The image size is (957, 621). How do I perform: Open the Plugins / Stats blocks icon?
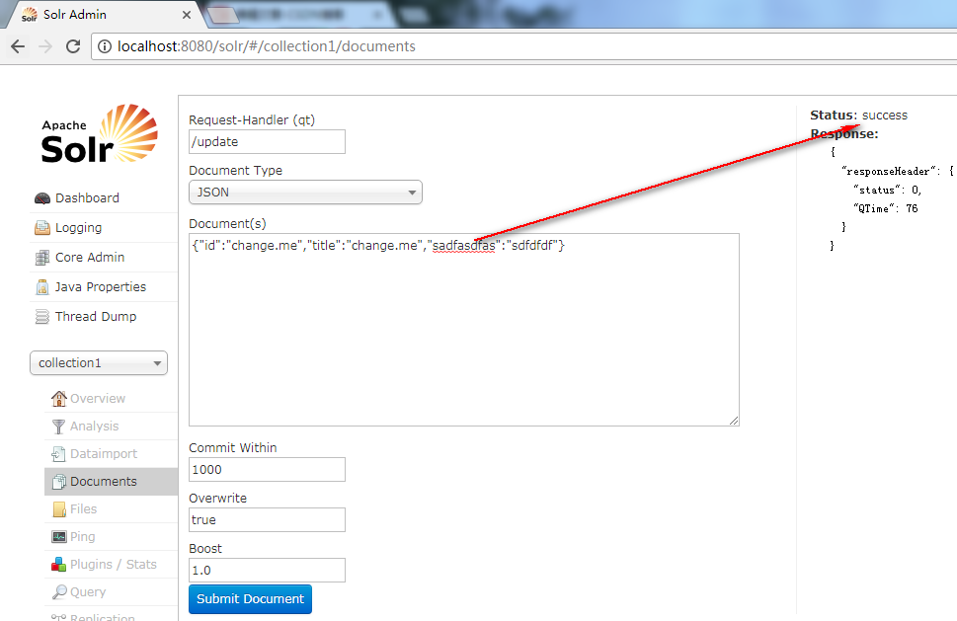coord(58,565)
